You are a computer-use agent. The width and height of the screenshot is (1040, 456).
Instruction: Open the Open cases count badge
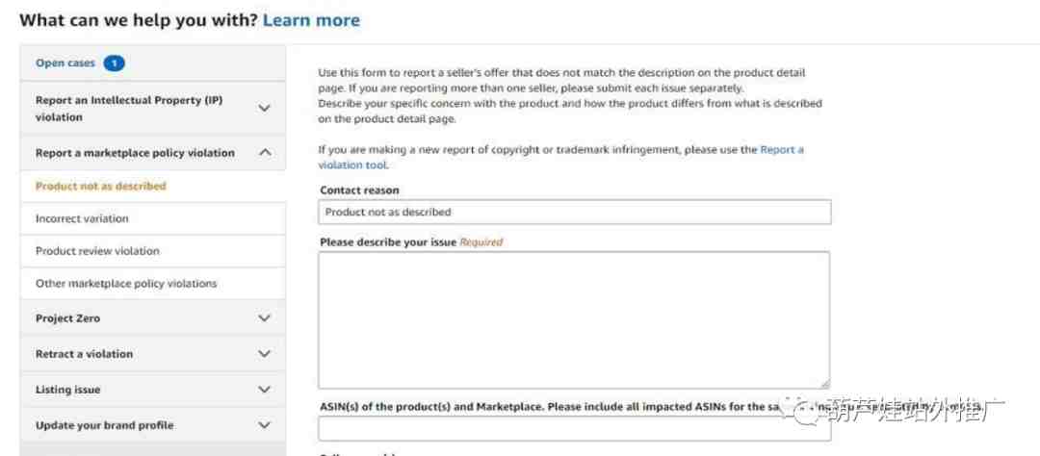pos(114,63)
